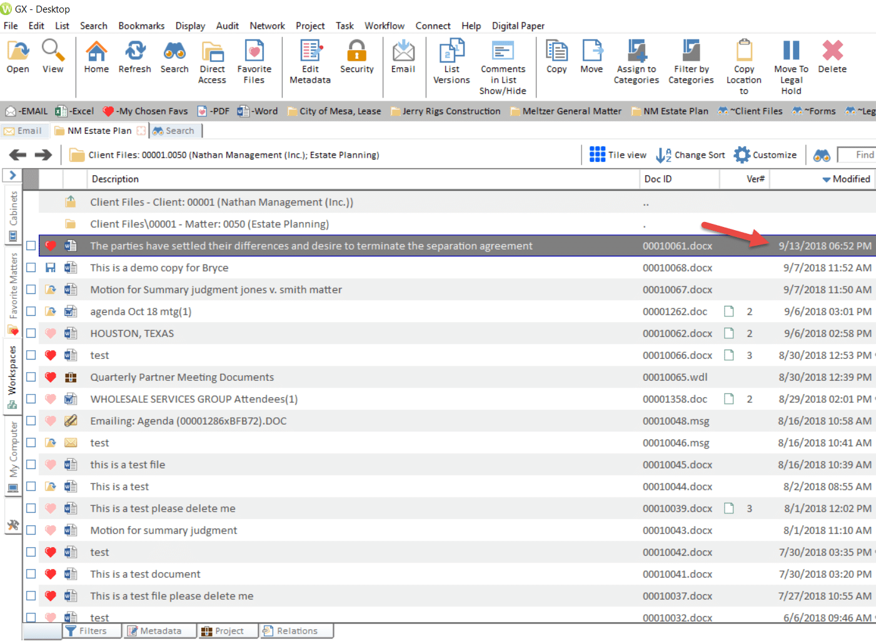Image resolution: width=876 pixels, height=641 pixels.
Task: Sort by the Description column header
Action: tap(363, 179)
